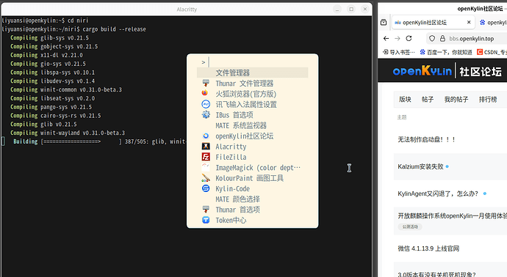The image size is (507, 277).
Task: Launch Alacritty from the launcher list
Action: (x=252, y=147)
